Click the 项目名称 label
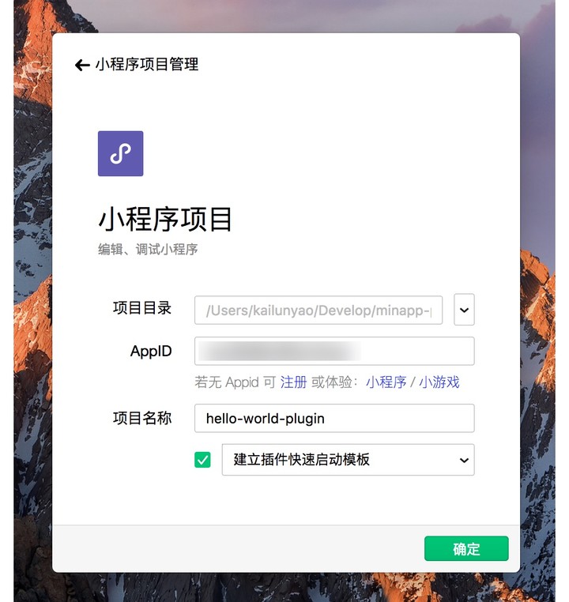Viewport: 569px width, 602px height. click(x=142, y=418)
